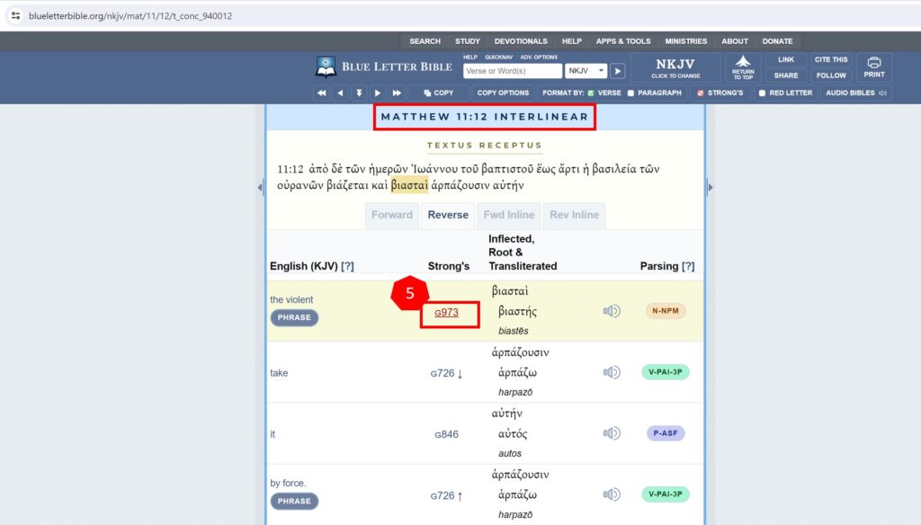Enable the Red Letter checkbox
This screenshot has height=525, width=921.
click(762, 93)
